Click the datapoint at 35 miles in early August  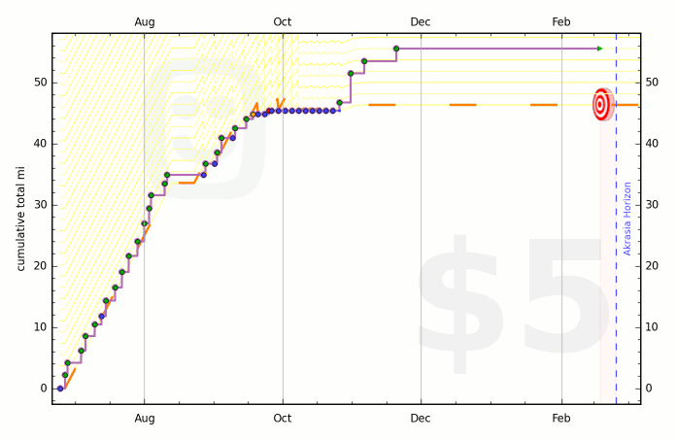click(167, 175)
